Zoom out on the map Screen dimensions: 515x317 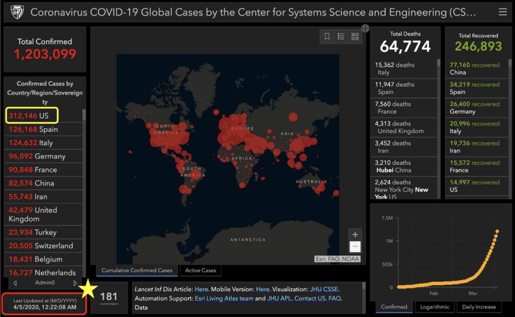355,247
